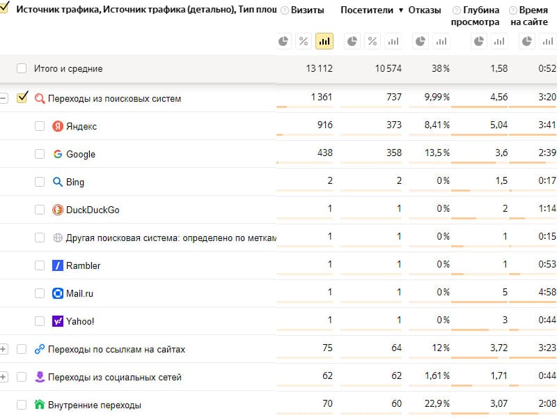This screenshot has height=418, width=557.
Task: Select pie chart icon under Визиты column
Action: coord(283,41)
